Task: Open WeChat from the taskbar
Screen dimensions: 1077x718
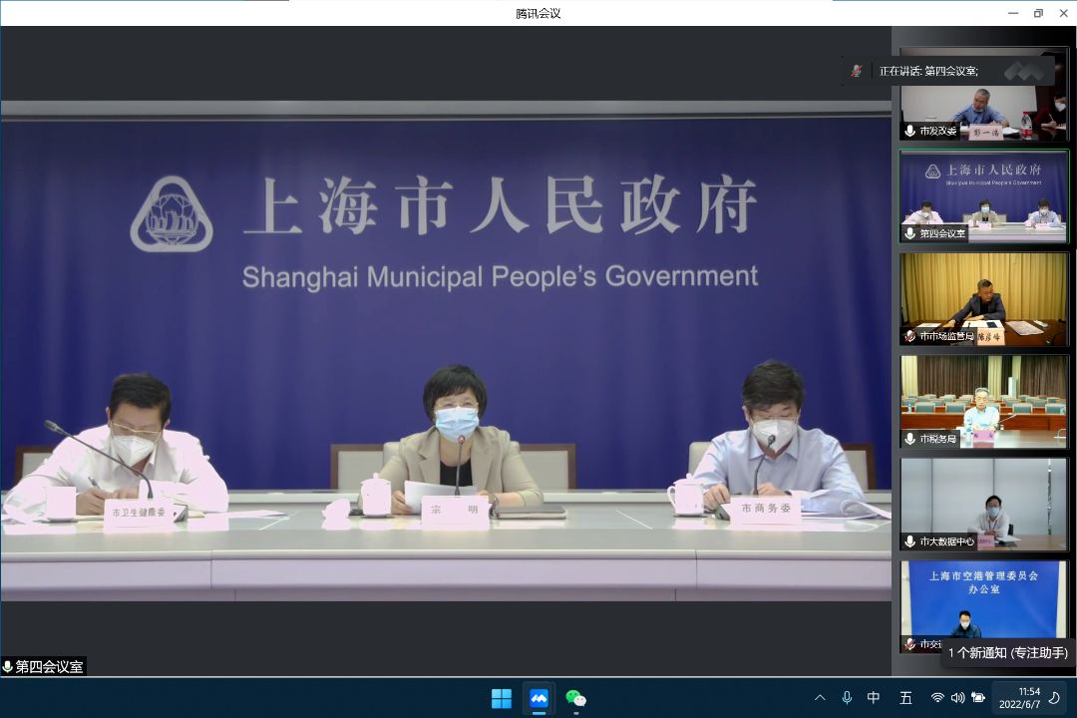Action: (575, 698)
